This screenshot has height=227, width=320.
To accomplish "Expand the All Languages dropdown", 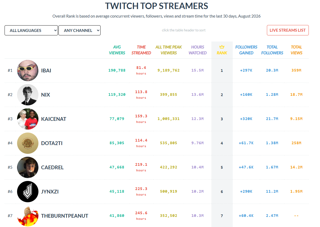I will coord(31,30).
